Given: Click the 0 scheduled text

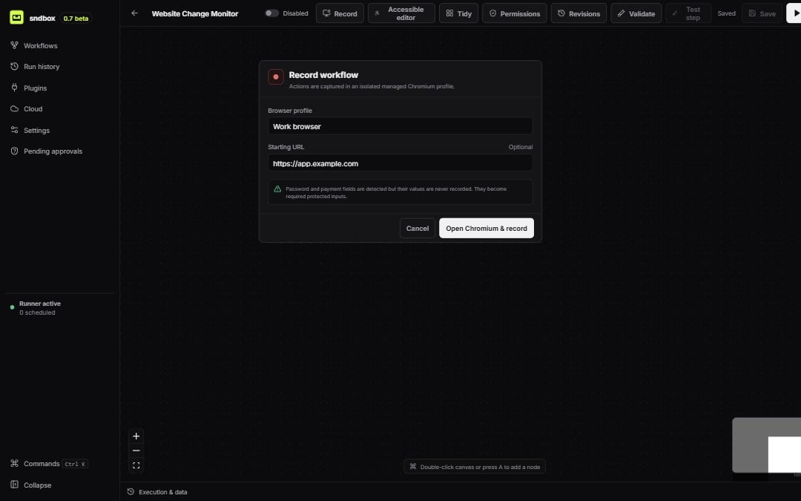Looking at the screenshot, I should click(37, 312).
